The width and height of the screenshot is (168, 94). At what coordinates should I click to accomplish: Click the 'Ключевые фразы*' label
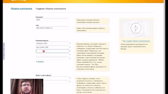(x=42, y=40)
